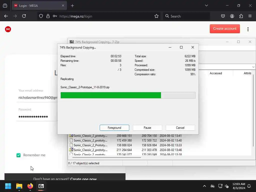Screen dimensions: 256x192
Task: Open File Explorer from taskbar
Action: [x=19, y=186]
